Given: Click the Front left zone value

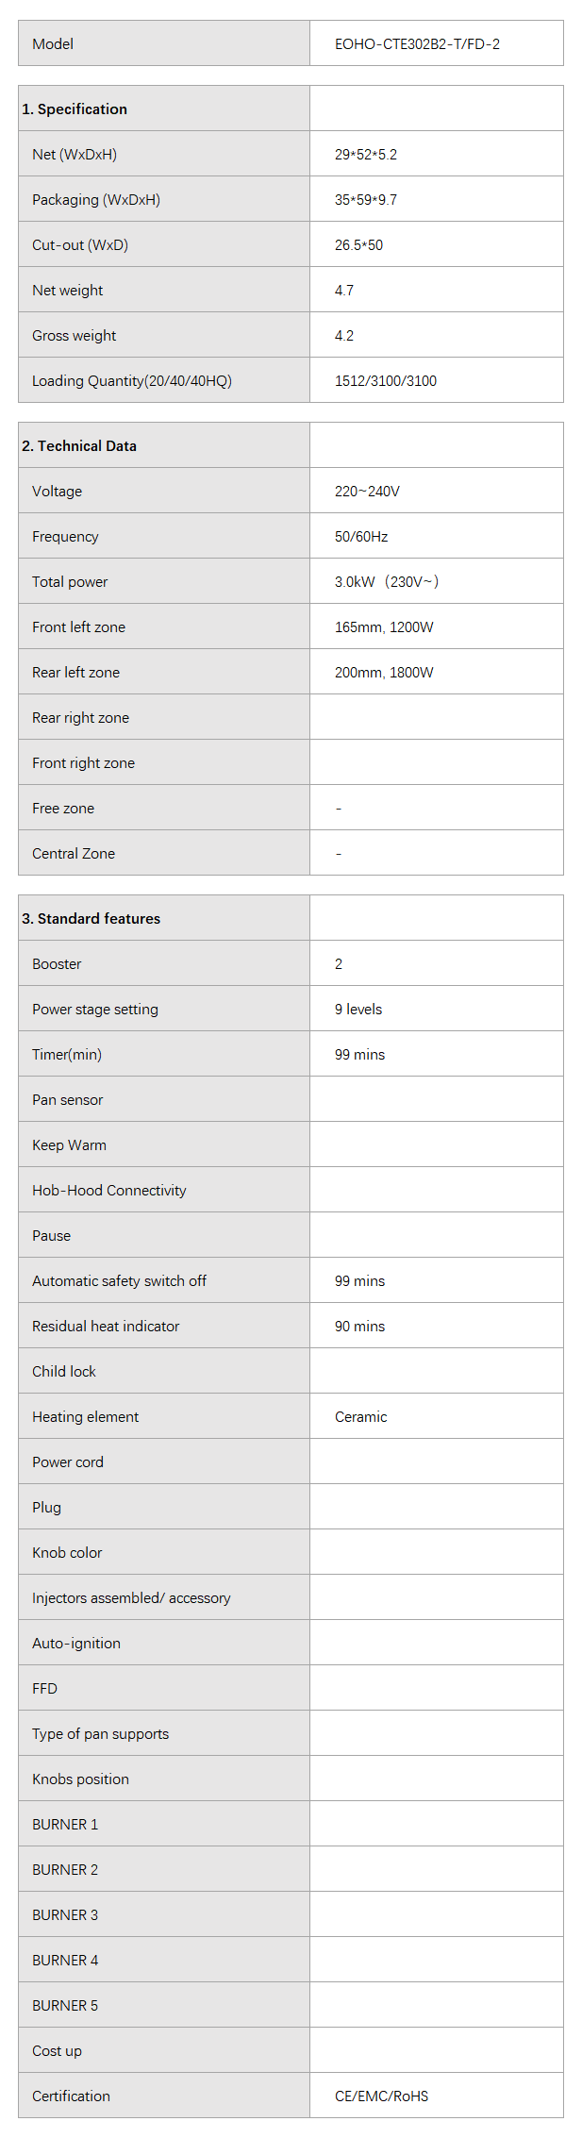Looking at the screenshot, I should 384,627.
